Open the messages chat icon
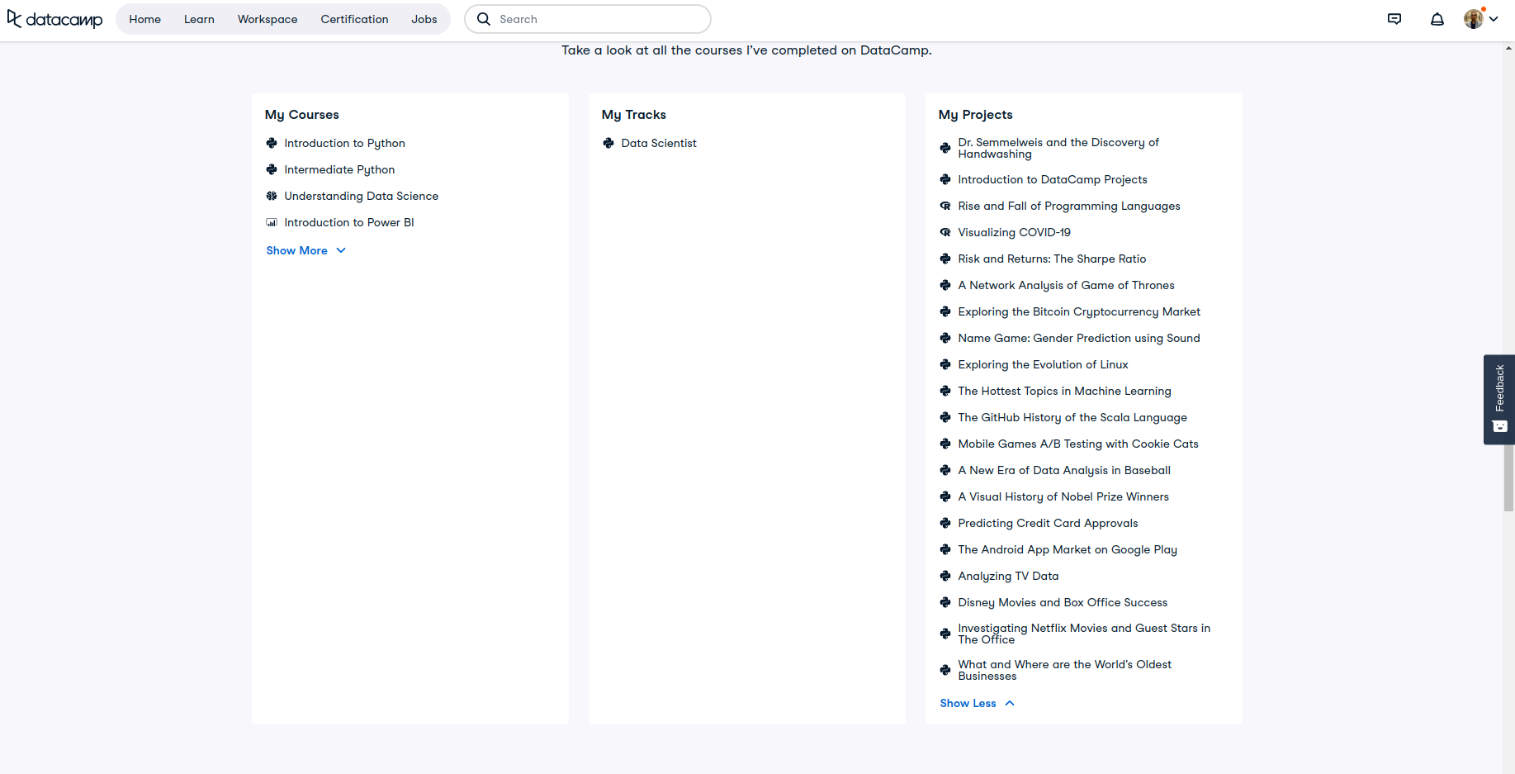Screen dimensions: 1515x774 click(1394, 19)
